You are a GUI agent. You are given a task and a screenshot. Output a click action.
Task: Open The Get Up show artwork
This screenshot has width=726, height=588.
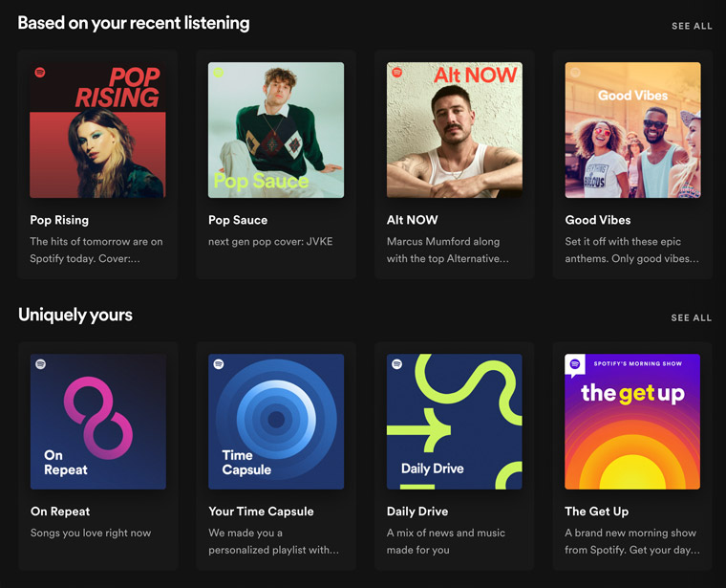click(632, 422)
